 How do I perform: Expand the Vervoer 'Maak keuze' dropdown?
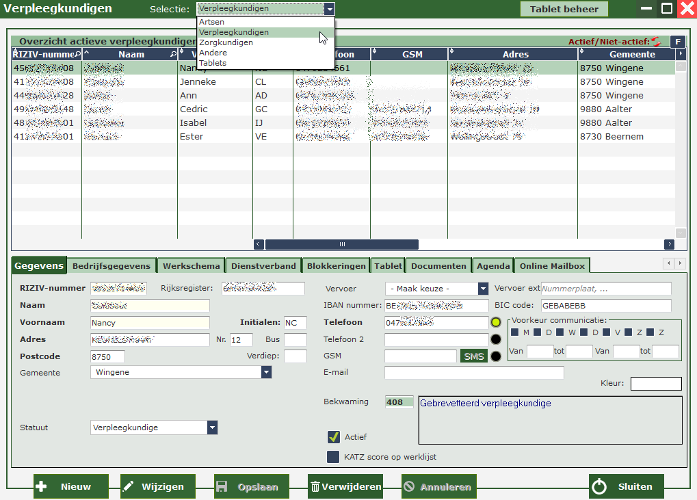coord(483,289)
